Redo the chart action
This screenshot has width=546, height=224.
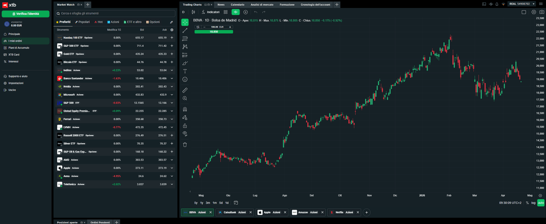point(264,12)
